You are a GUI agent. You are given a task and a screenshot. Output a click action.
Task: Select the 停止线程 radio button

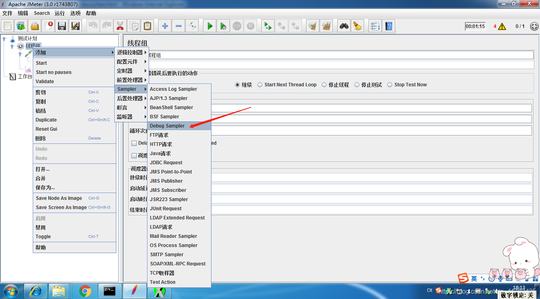click(324, 85)
